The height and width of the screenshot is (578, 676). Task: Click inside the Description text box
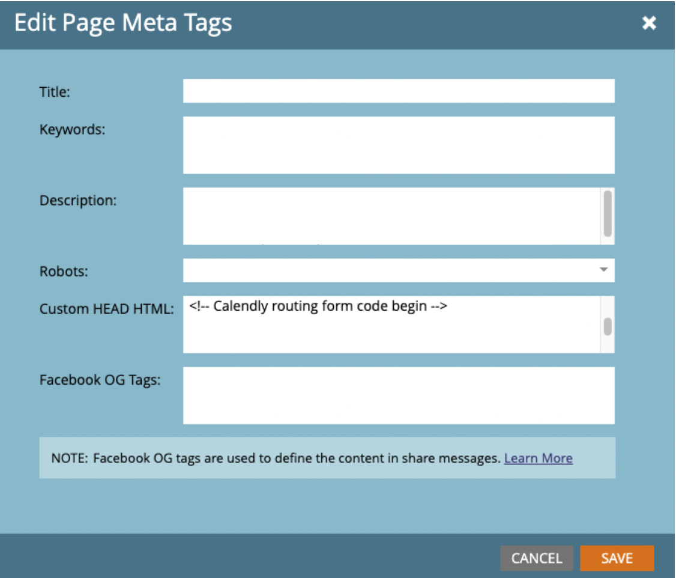pos(390,216)
